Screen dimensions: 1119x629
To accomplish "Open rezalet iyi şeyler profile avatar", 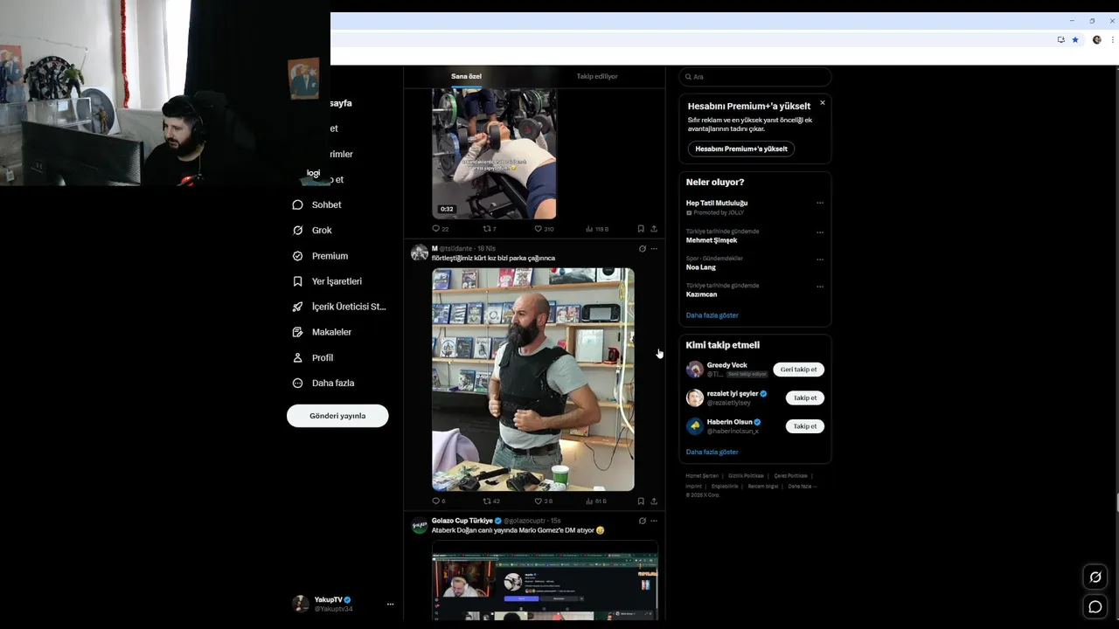I will point(695,397).
